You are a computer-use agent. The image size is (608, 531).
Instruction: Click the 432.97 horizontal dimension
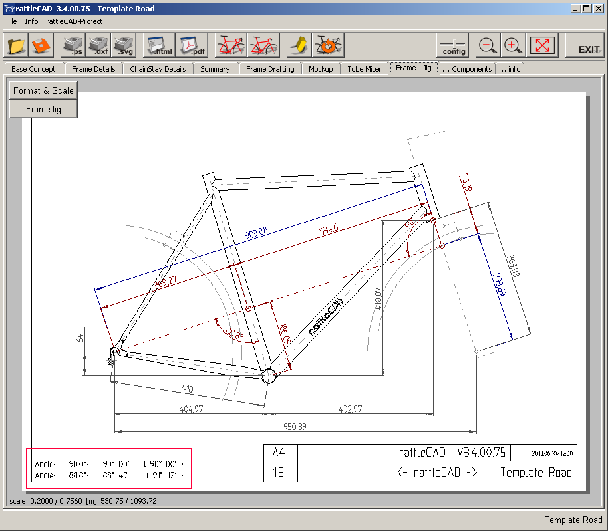click(351, 409)
